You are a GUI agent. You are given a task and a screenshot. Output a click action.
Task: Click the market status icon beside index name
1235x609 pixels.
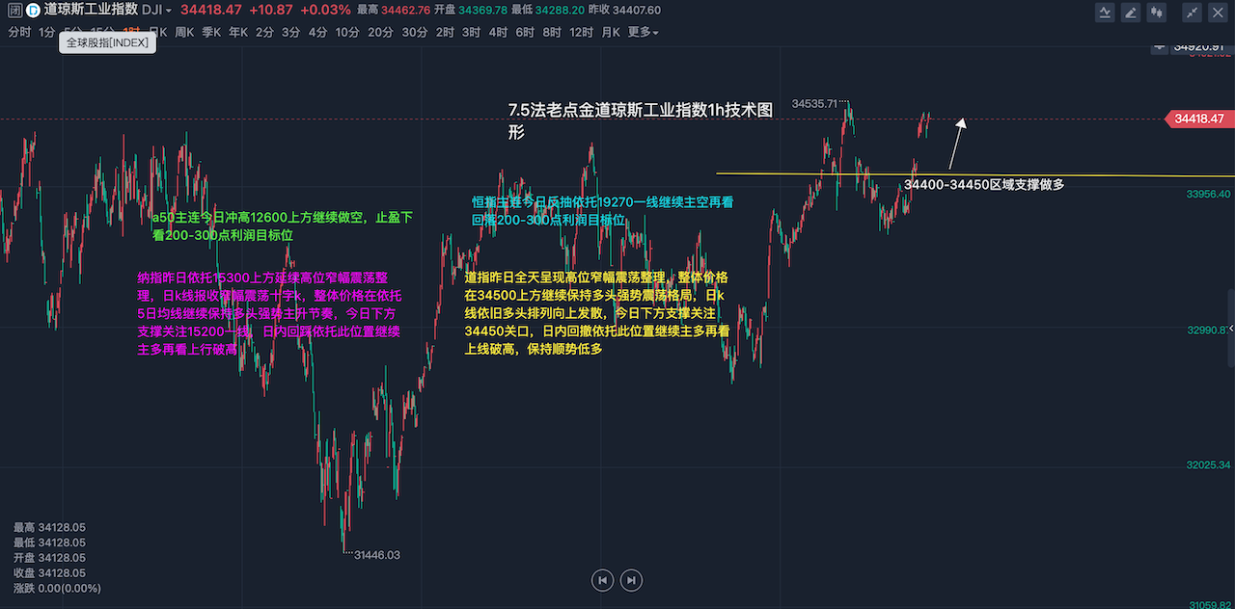pyautogui.click(x=13, y=10)
